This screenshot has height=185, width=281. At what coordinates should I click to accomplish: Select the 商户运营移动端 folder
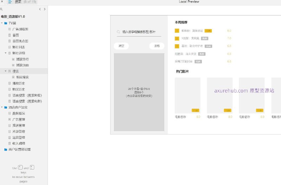tap(20, 149)
